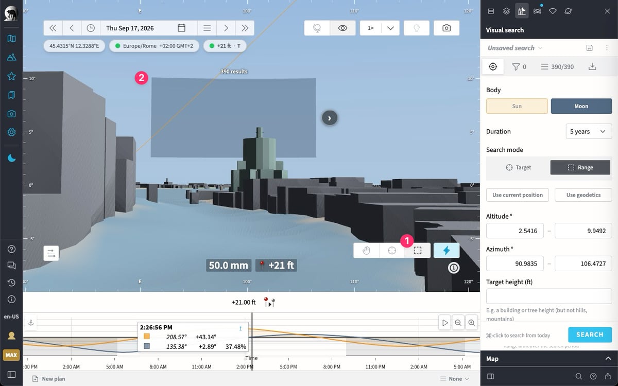Screen dimensions: 618x386
Task: Open the map view in left sidebar
Action: coord(11,39)
